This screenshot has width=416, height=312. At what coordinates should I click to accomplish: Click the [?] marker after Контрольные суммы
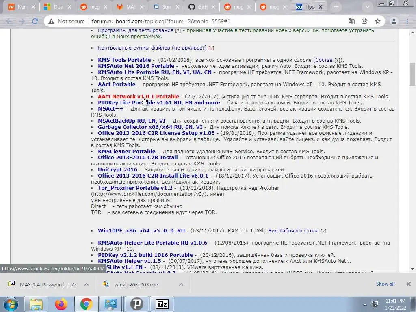click(211, 48)
